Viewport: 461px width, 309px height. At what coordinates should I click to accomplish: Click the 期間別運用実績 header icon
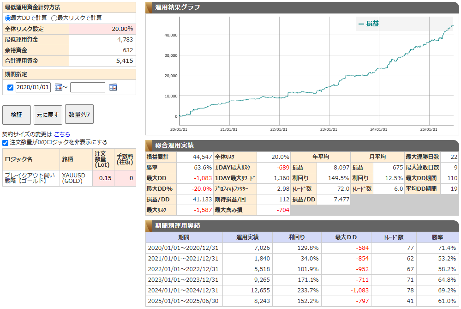(150, 226)
